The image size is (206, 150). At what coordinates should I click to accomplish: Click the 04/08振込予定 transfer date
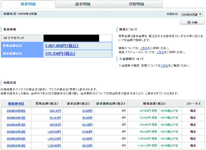coord(170,111)
